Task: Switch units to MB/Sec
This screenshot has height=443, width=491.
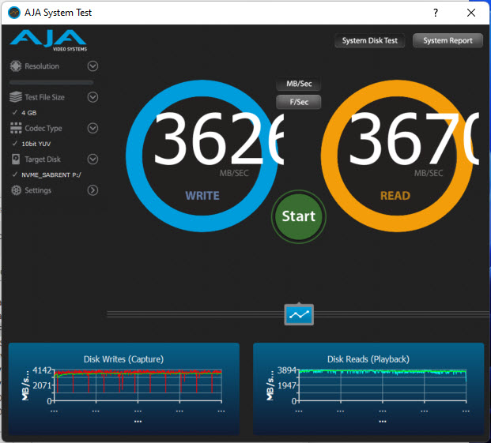Action: [299, 84]
